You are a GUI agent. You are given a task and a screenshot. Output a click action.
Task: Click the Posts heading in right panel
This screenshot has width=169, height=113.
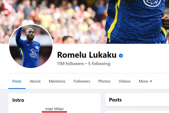[x=115, y=100]
